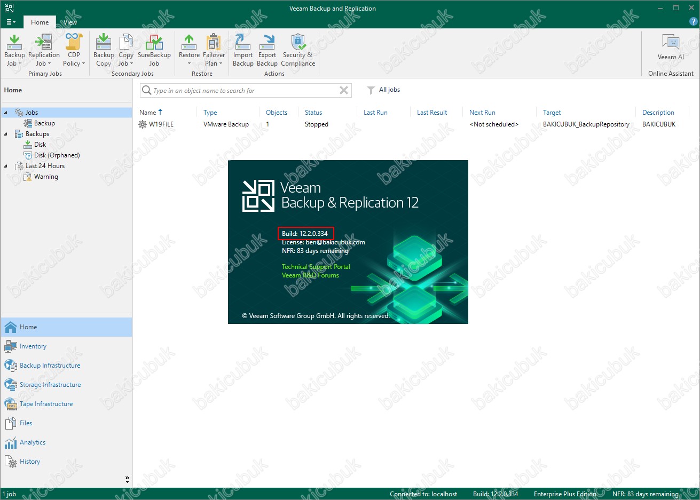This screenshot has width=700, height=500.
Task: Open the Inventory navigation view
Action: pyautogui.click(x=66, y=346)
